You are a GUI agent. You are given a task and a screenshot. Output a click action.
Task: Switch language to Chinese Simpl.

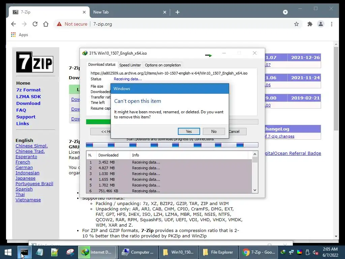pos(31,146)
